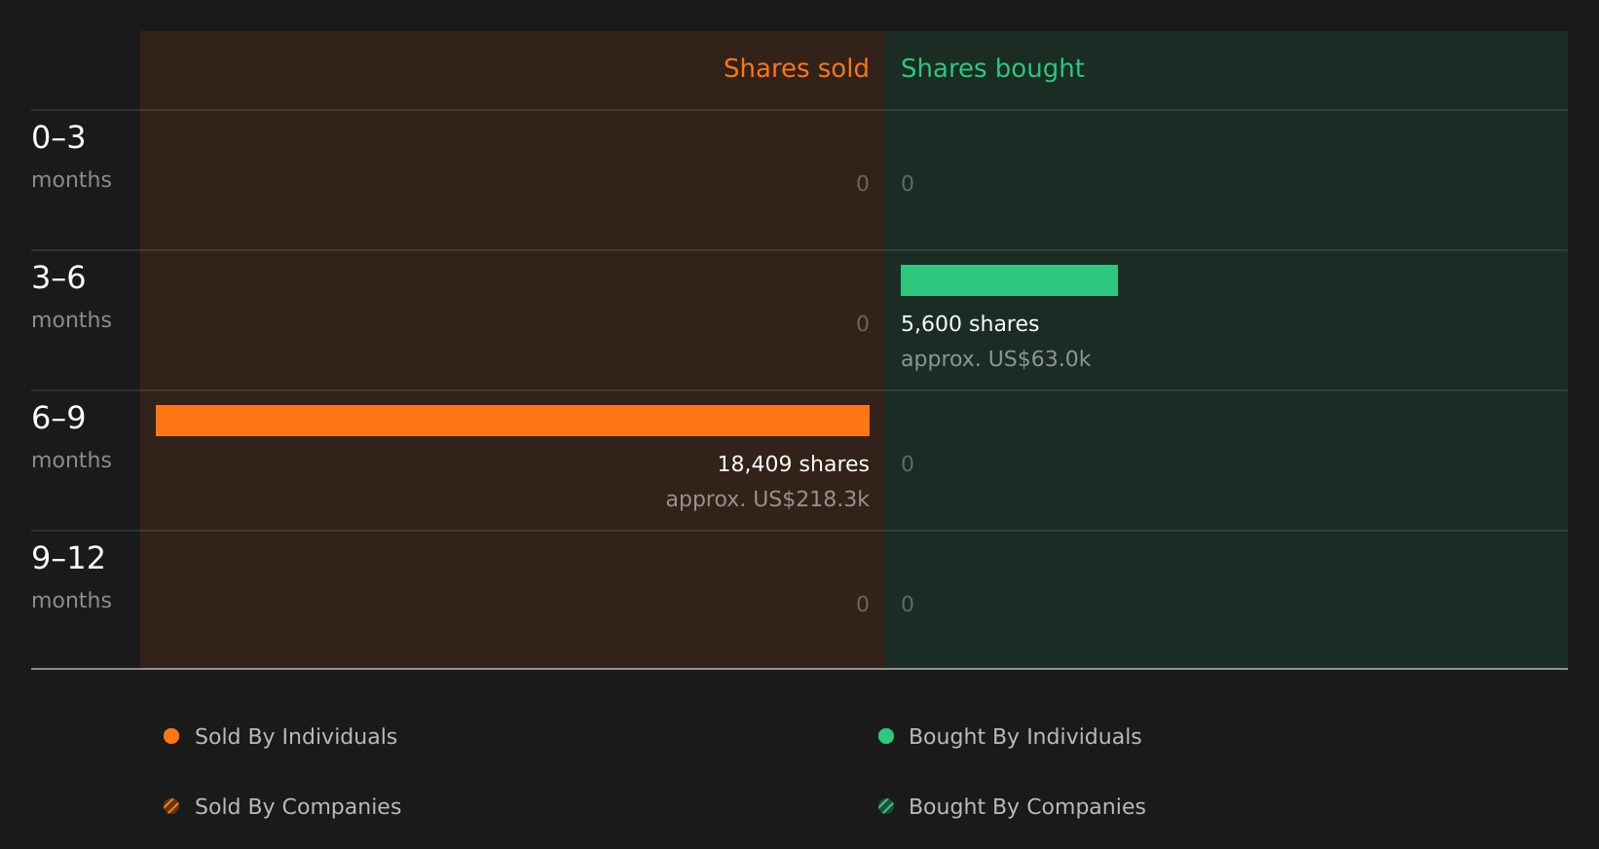
Task: Click the Shares sold column header
Action: [796, 68]
